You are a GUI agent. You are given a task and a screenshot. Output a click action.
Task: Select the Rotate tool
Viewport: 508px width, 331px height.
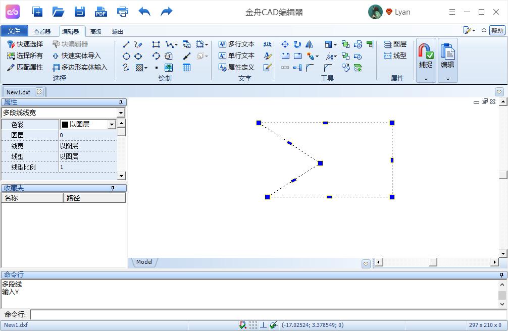point(297,45)
